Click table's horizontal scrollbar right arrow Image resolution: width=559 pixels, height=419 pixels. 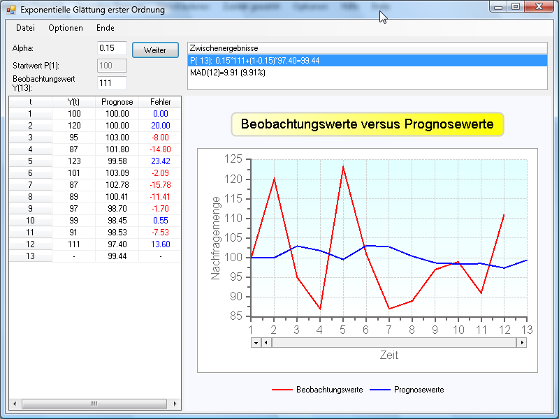pos(176,404)
